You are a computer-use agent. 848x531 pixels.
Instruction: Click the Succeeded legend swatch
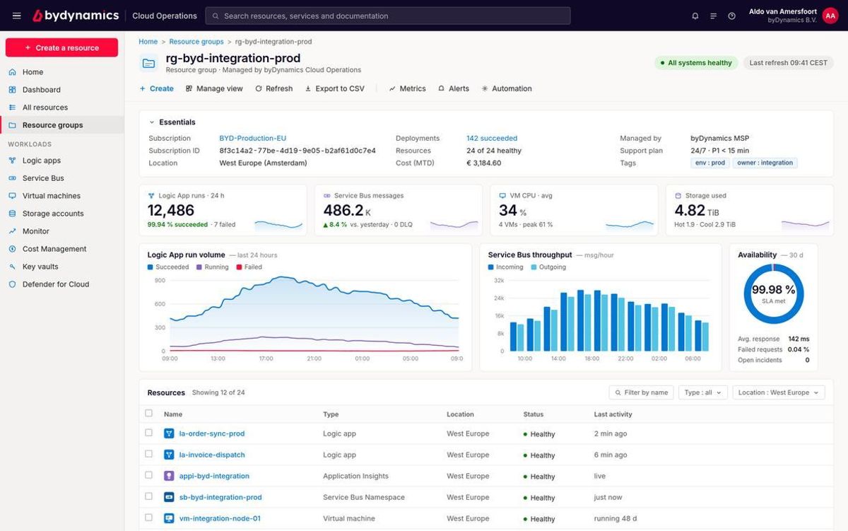click(x=151, y=267)
